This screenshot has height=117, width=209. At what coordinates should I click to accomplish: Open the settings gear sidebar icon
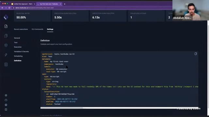click(6, 95)
